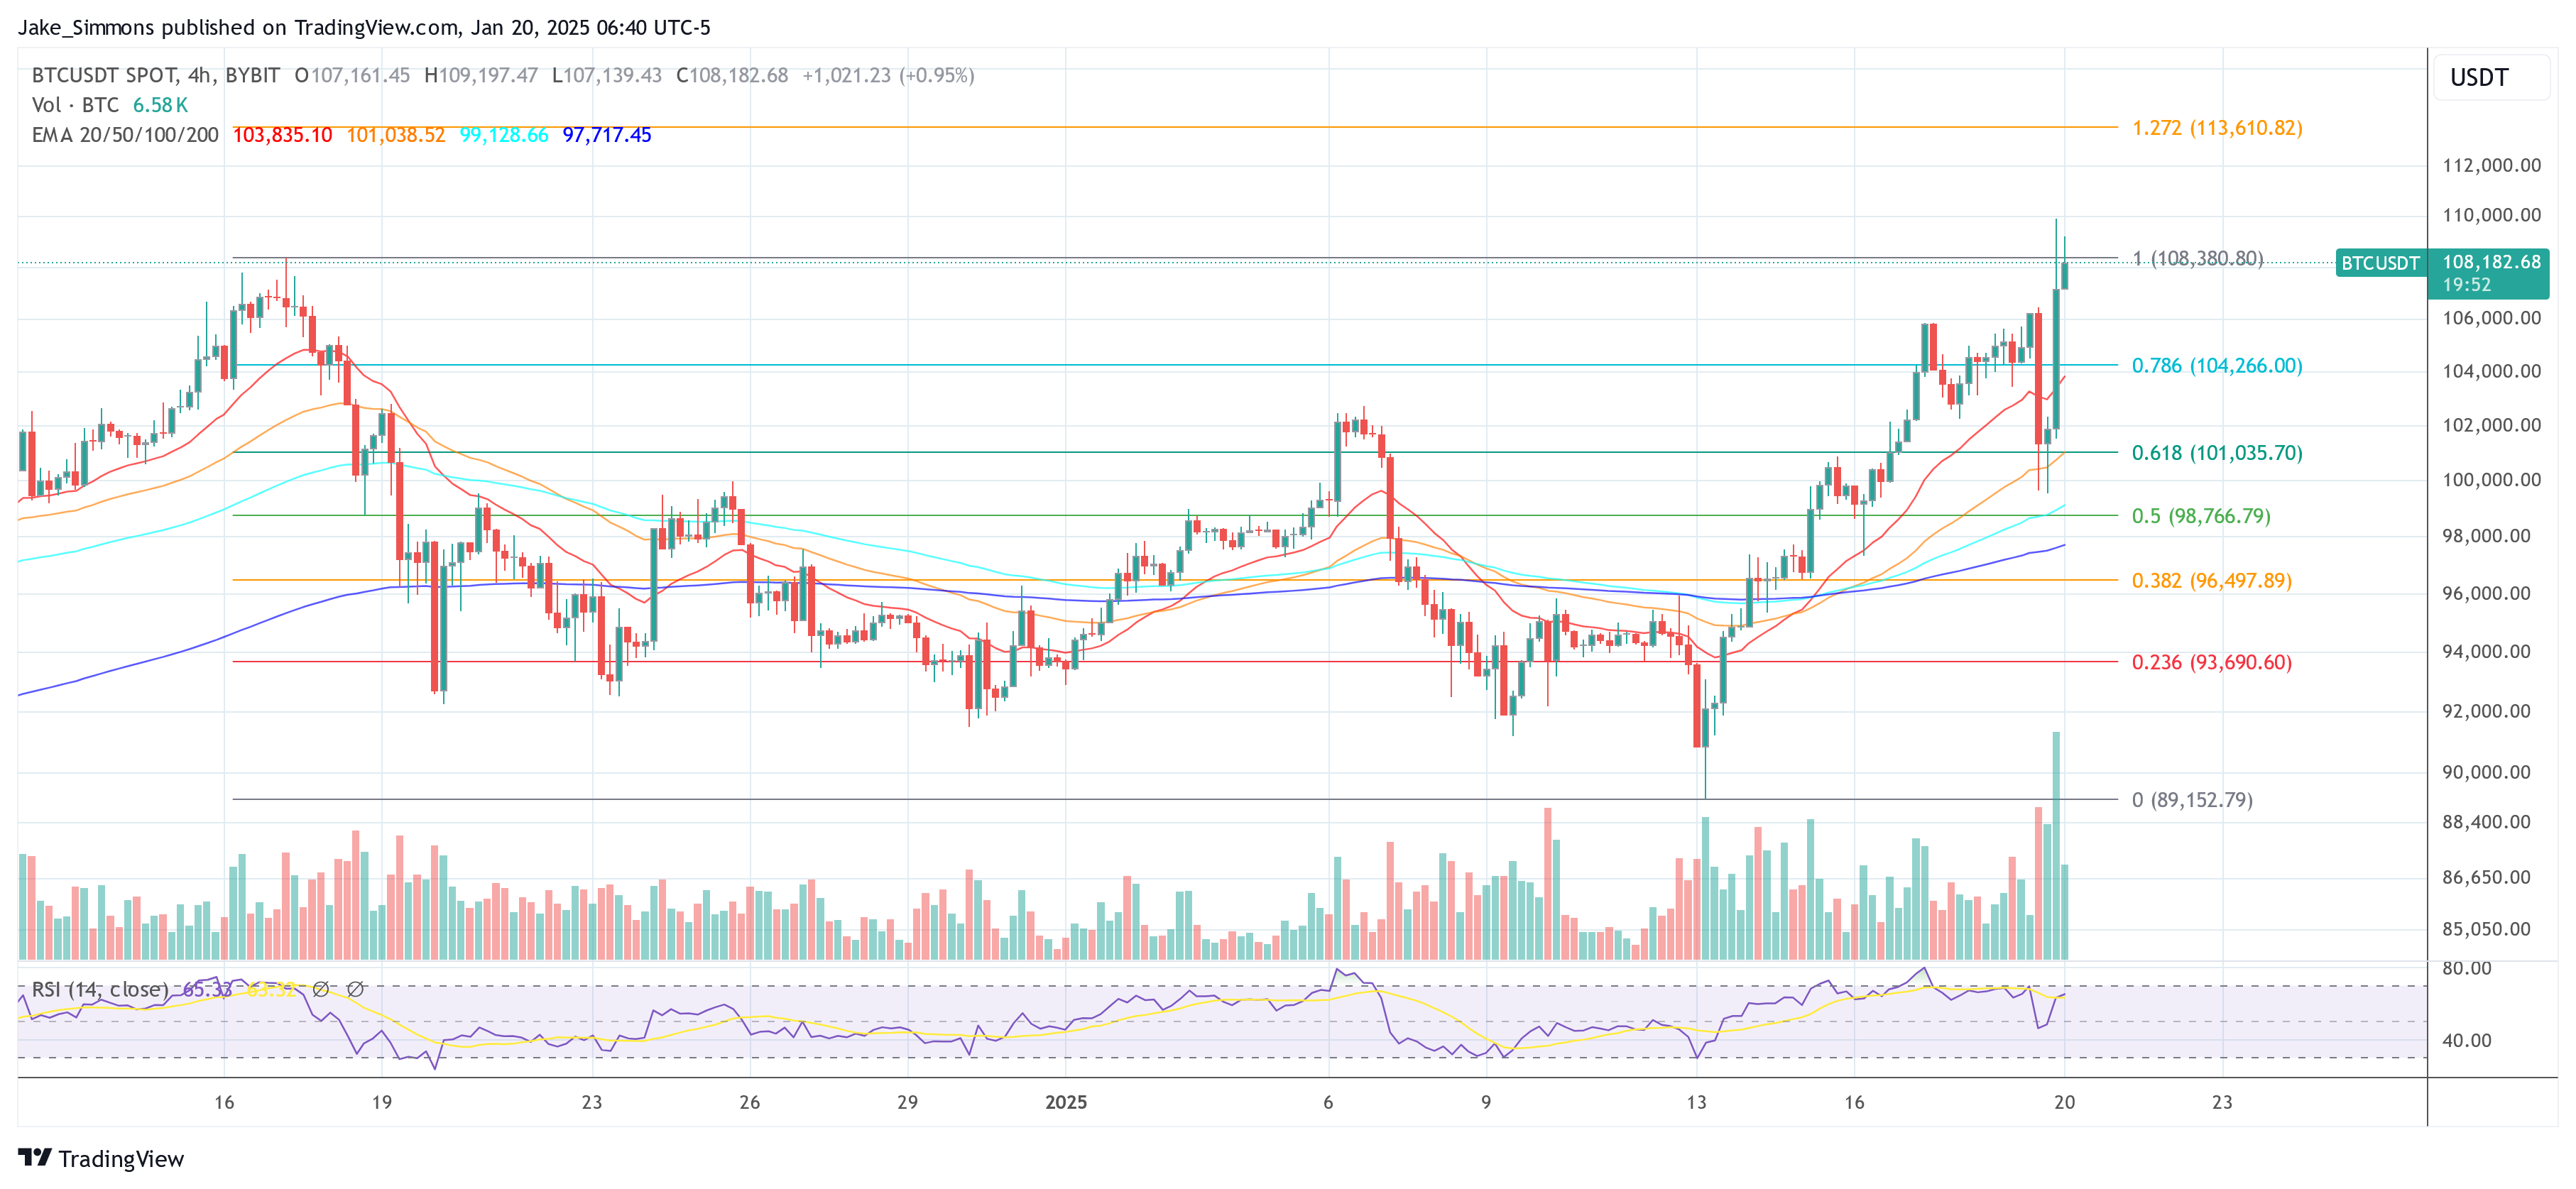Image resolution: width=2576 pixels, height=1189 pixels.
Task: Click the BTCUSDT price tag label
Action: point(2380,263)
